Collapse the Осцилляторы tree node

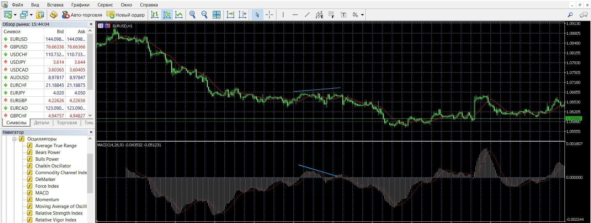[x=14, y=139]
